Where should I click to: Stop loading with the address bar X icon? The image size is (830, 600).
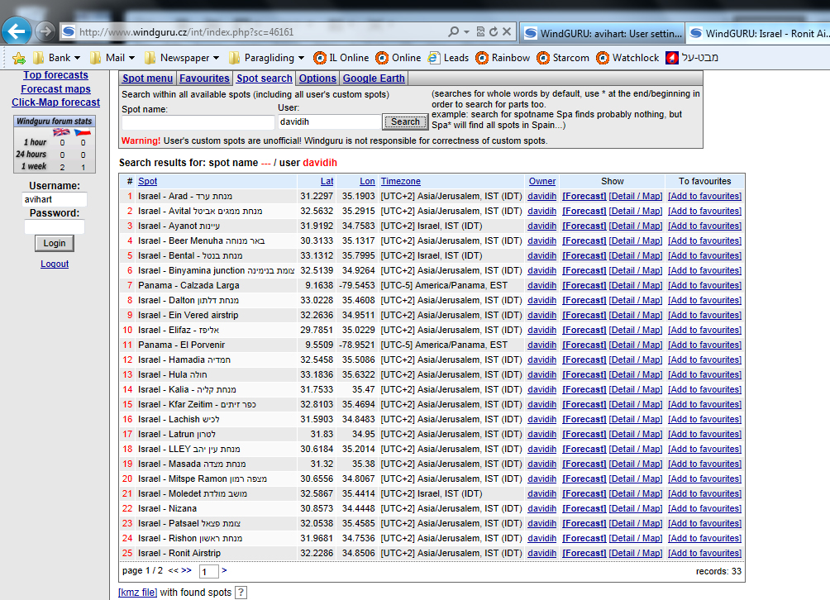tap(507, 31)
